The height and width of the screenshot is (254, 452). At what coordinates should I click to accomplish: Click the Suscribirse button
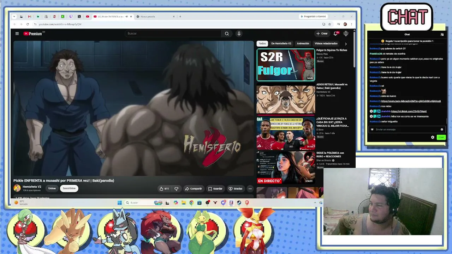(x=69, y=188)
